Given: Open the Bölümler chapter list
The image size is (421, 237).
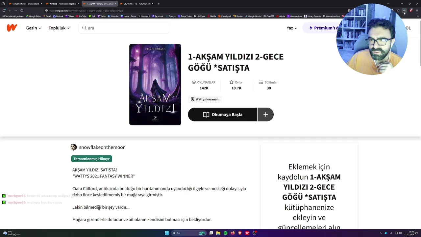Looking at the screenshot, I should [268, 85].
